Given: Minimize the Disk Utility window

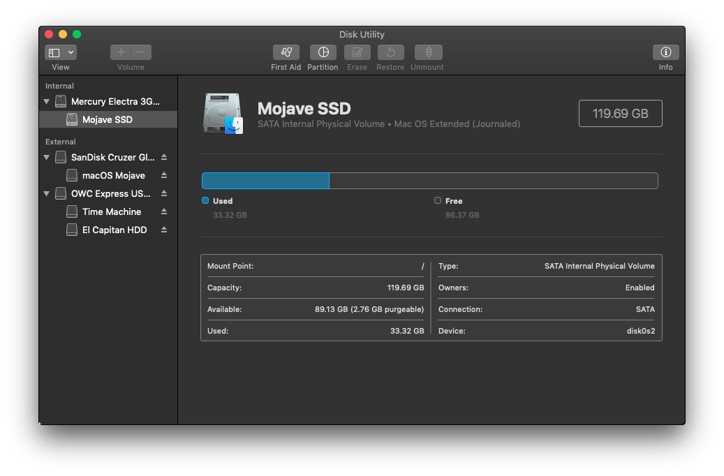Looking at the screenshot, I should click(63, 34).
